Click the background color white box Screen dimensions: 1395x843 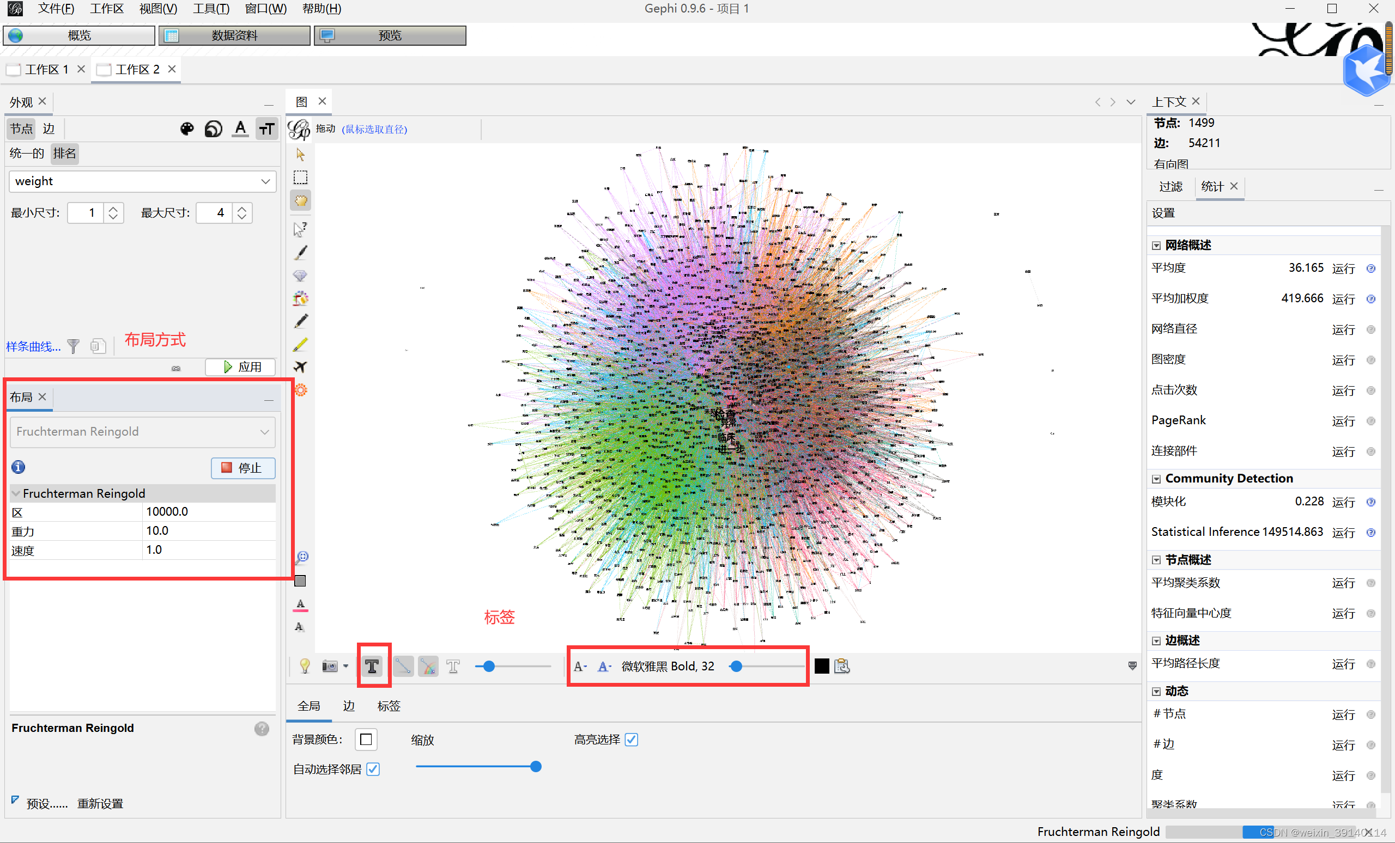tap(366, 740)
